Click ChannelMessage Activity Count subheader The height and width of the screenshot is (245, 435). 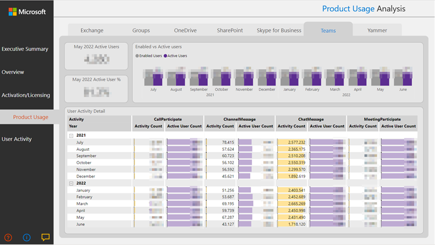[x=220, y=126]
